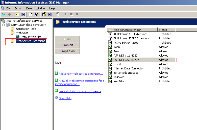Image resolution: width=197 pixels, height=130 pixels.
Task: Collapse the SERVICEVM (local computer) node
Action: click(x=3, y=25)
